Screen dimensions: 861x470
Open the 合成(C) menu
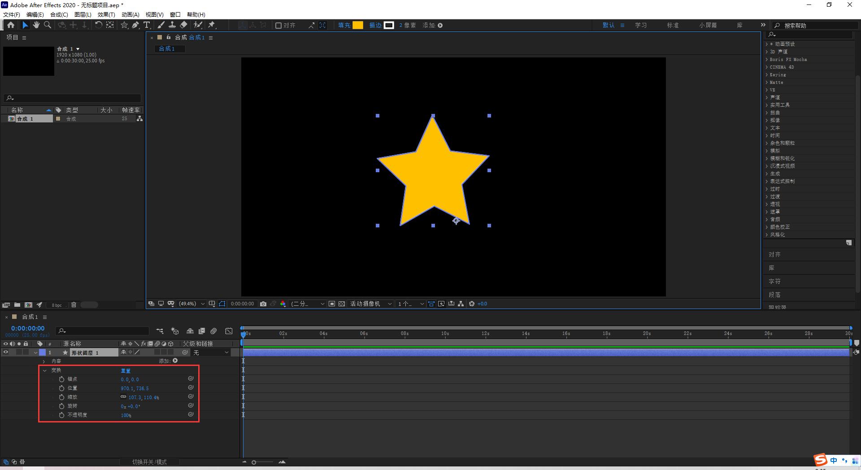point(59,15)
